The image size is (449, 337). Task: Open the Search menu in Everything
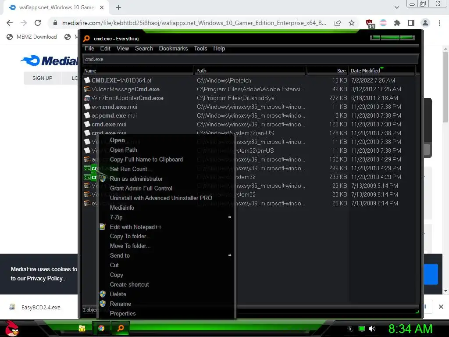point(144,48)
